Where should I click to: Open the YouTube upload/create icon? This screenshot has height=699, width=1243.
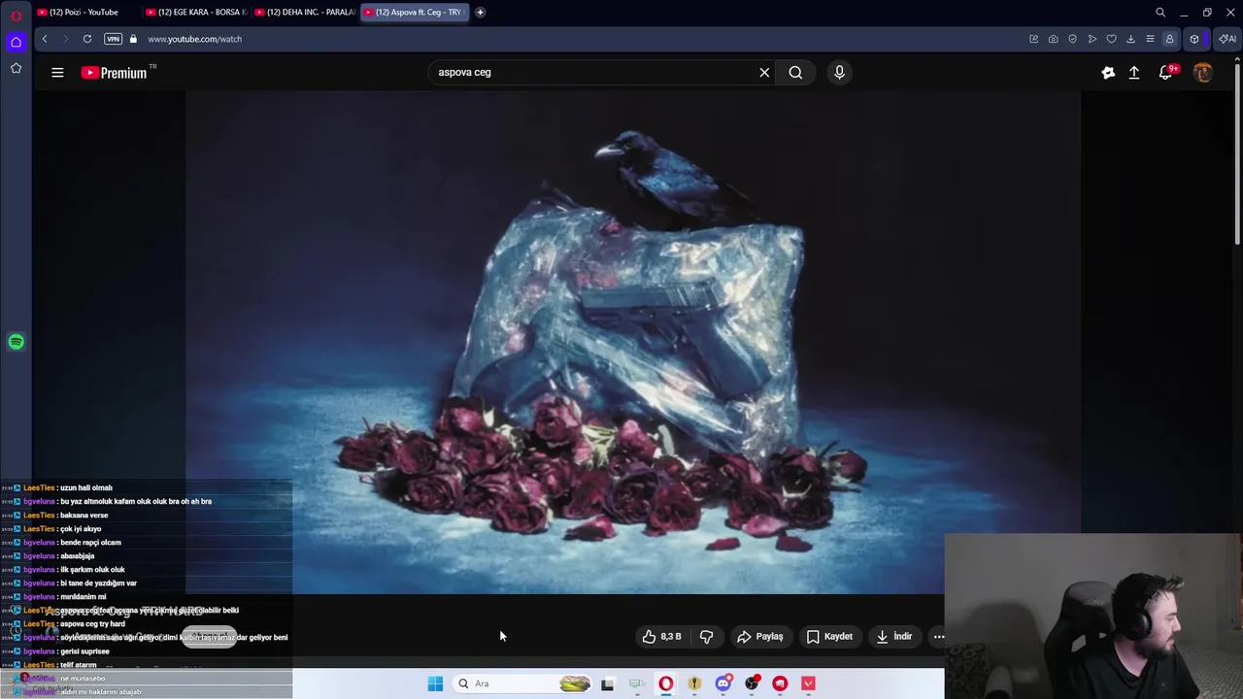point(1134,72)
